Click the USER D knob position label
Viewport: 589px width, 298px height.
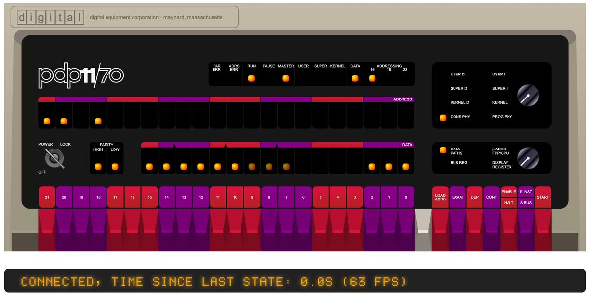click(457, 74)
